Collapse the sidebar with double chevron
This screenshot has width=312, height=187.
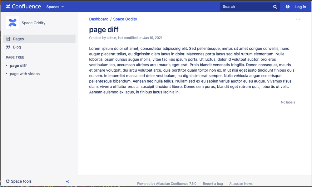pyautogui.click(x=67, y=181)
